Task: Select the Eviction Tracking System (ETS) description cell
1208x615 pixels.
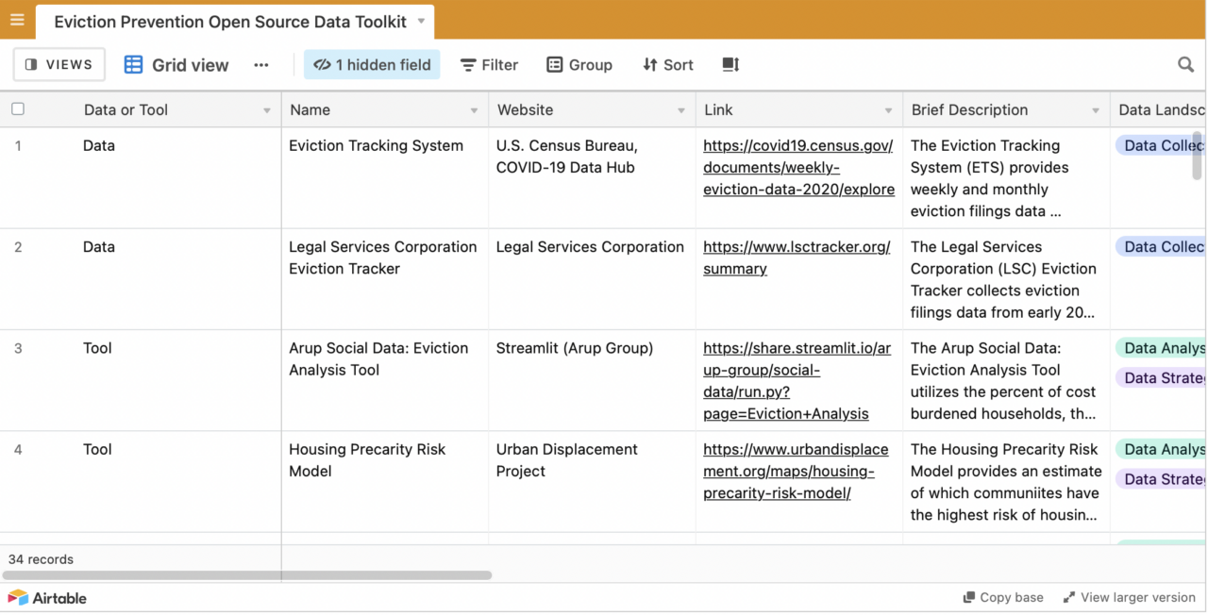Action: point(1006,178)
